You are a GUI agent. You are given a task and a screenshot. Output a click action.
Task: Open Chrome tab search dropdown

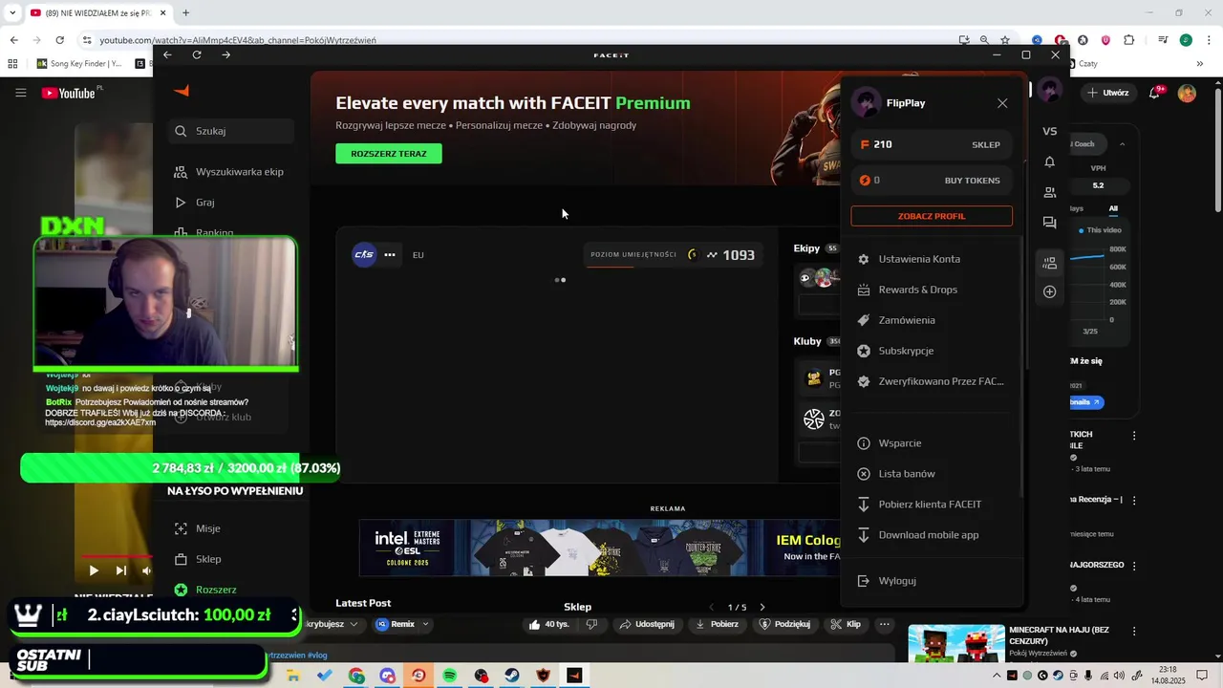point(12,12)
